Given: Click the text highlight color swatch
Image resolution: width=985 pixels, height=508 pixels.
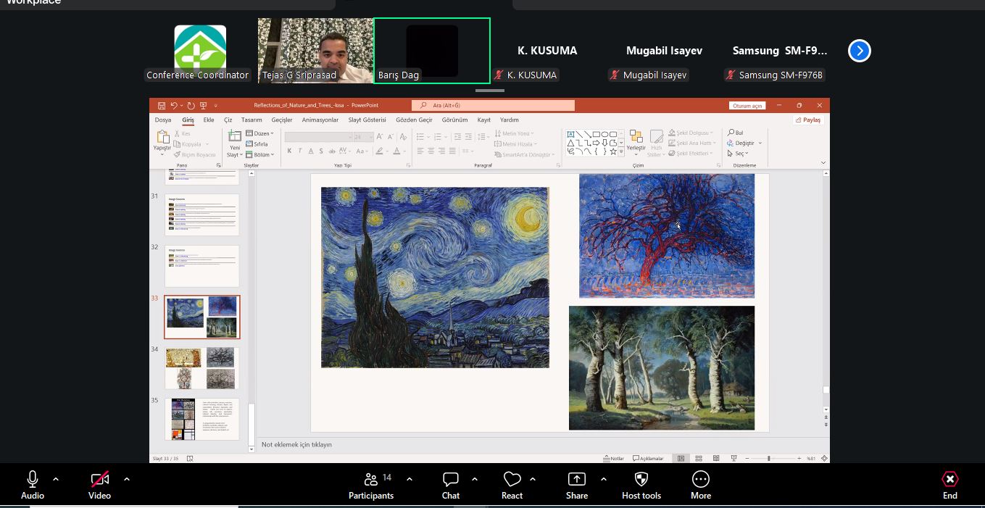Looking at the screenshot, I should (x=378, y=151).
